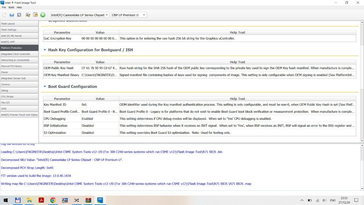Open the File menu
This screenshot has width=364, height=205.
click(x=4, y=7)
